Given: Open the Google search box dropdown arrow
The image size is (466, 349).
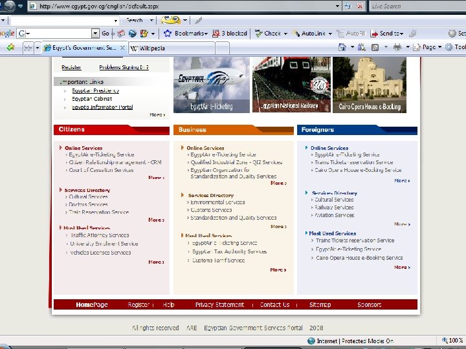Looking at the screenshot, I should 95,34.
